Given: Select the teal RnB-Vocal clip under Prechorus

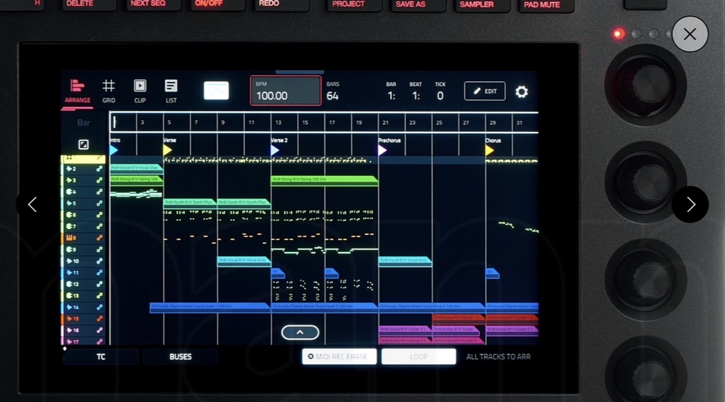Looking at the screenshot, I should (405, 261).
